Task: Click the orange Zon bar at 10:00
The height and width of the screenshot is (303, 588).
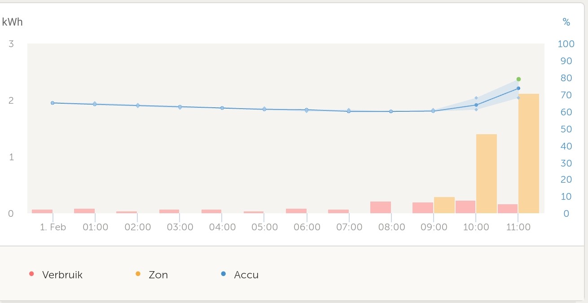Action: pyautogui.click(x=487, y=174)
